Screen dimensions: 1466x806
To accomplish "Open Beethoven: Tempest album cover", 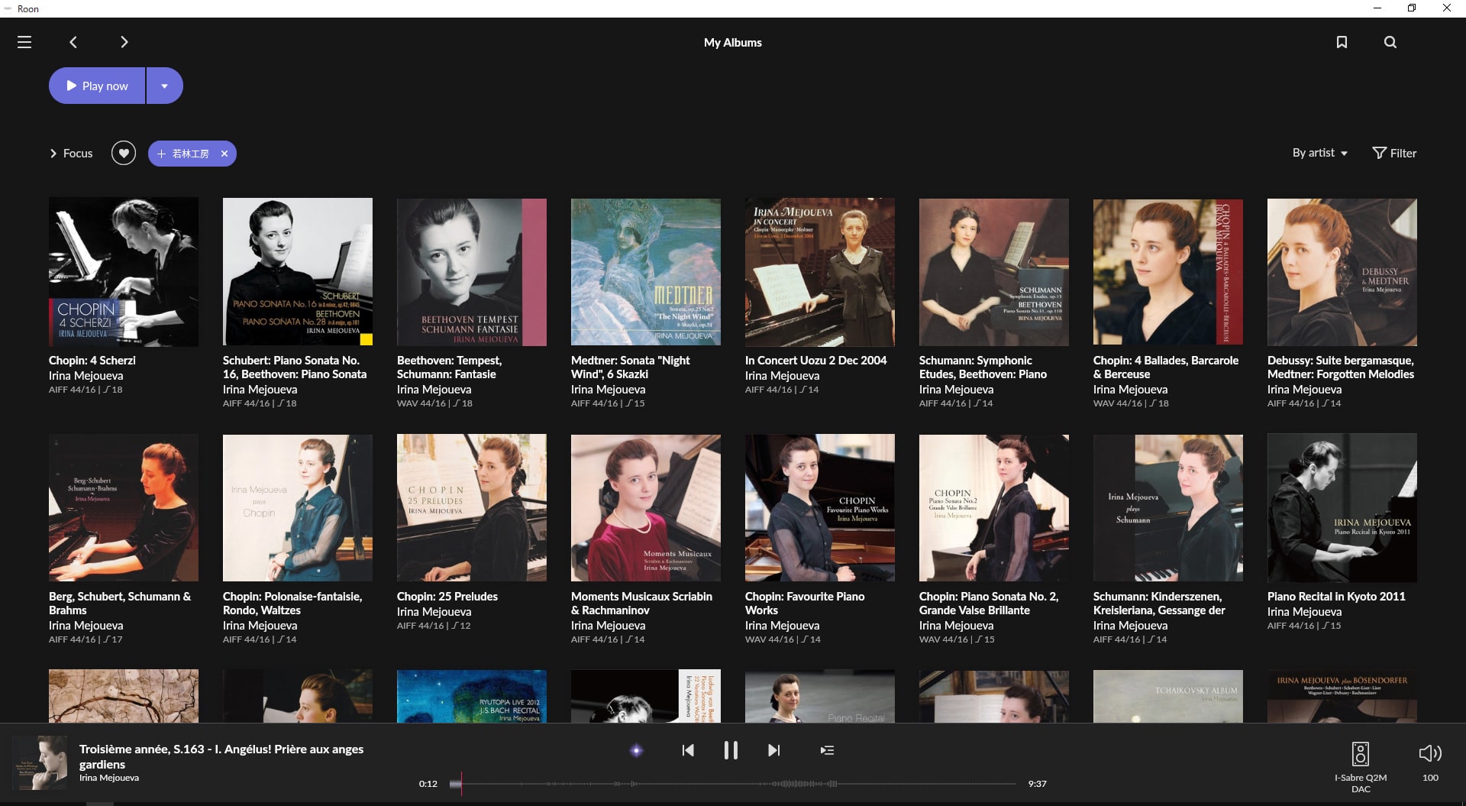I will coord(472,272).
